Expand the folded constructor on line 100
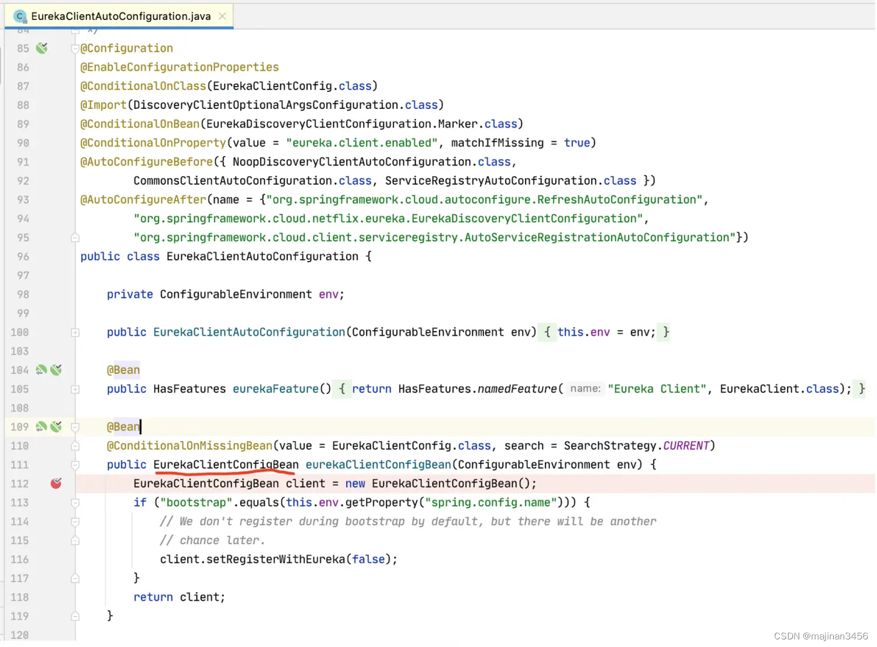The height and width of the screenshot is (647, 877). (x=75, y=332)
